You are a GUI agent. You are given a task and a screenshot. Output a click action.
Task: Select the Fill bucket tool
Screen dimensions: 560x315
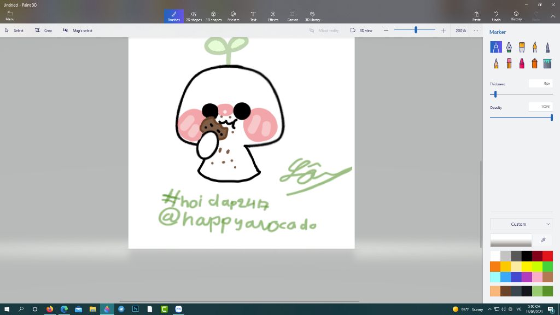pos(547,63)
